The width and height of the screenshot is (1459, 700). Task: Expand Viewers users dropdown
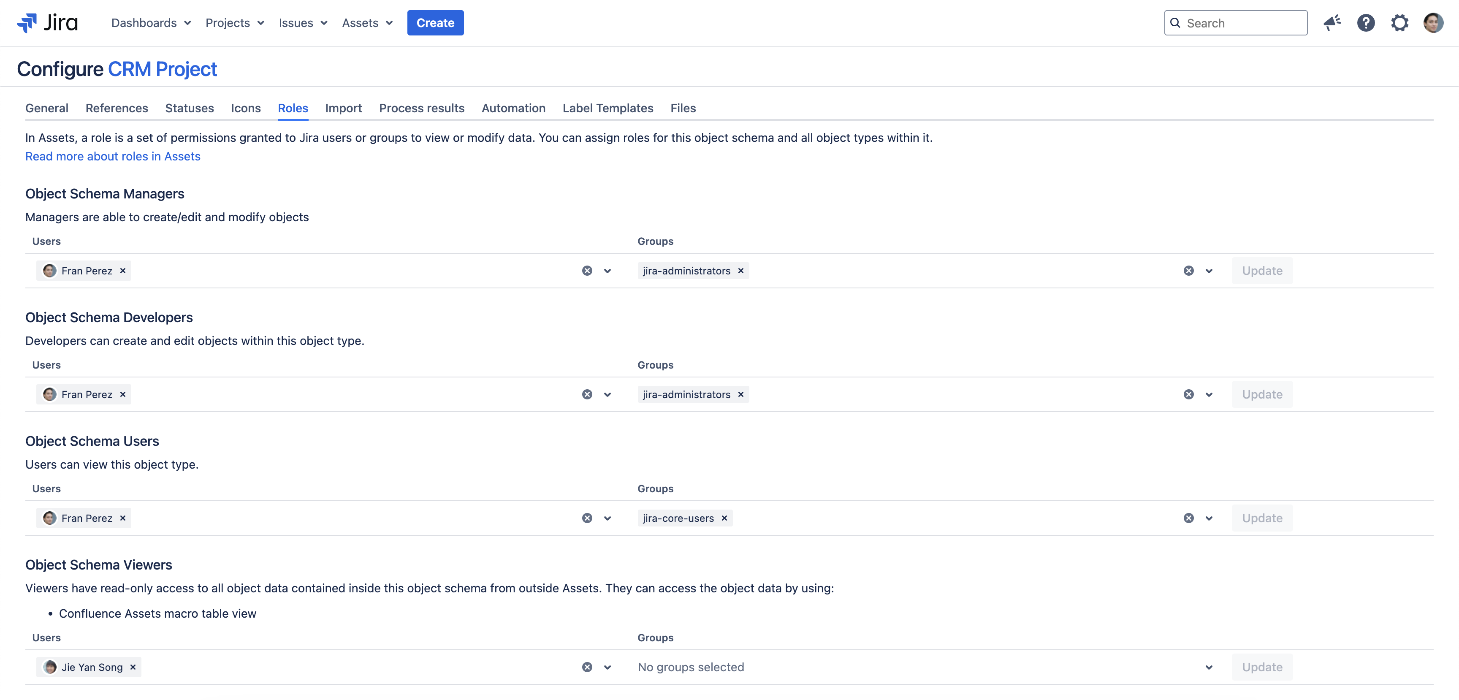tap(608, 667)
